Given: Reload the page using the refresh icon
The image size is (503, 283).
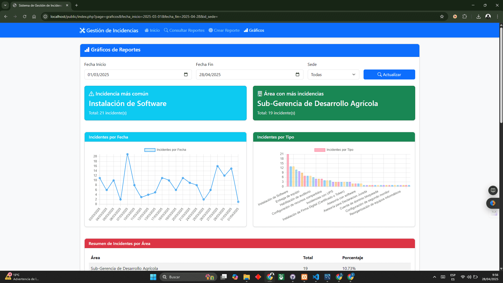Looking at the screenshot, I should [x=25, y=17].
